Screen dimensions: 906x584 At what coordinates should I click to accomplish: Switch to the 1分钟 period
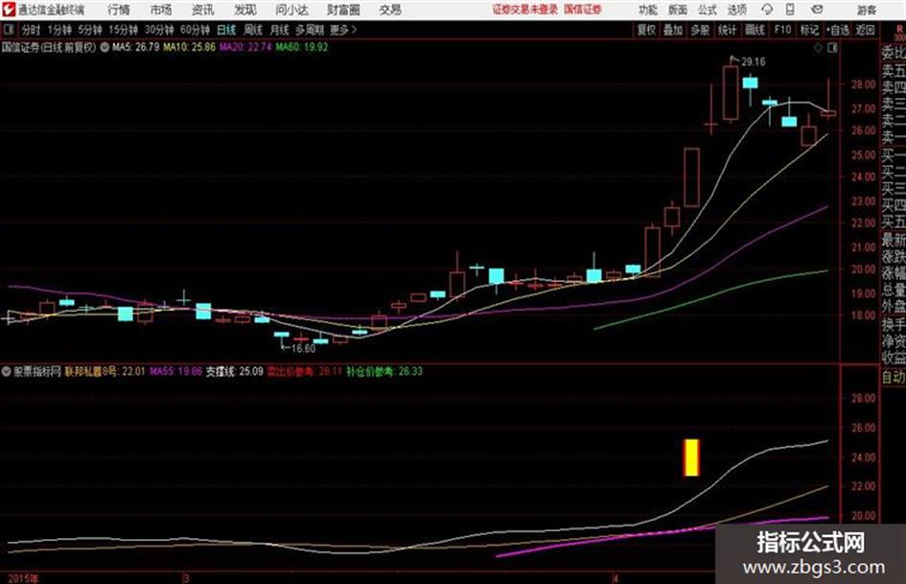[59, 30]
